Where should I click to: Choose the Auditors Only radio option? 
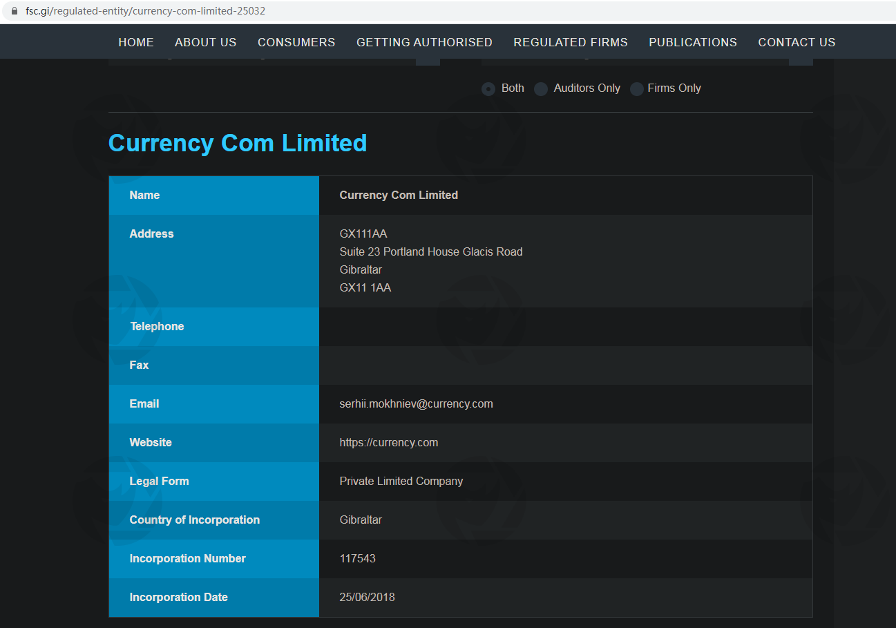tap(541, 89)
